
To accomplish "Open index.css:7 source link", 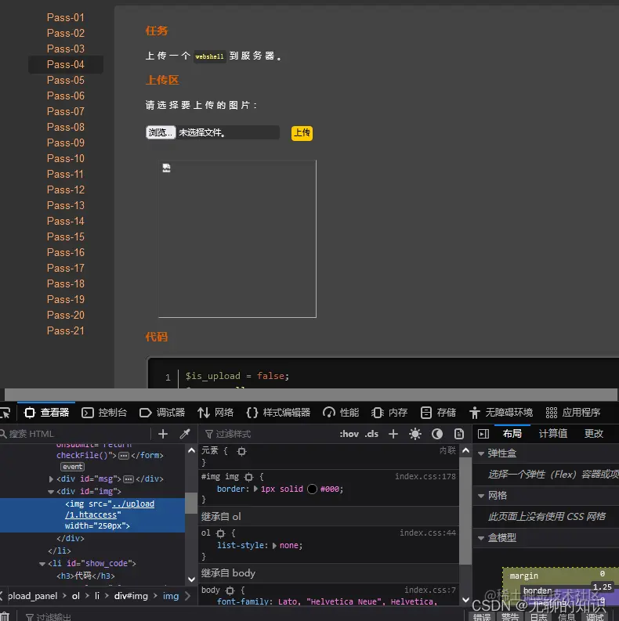I will (x=430, y=590).
